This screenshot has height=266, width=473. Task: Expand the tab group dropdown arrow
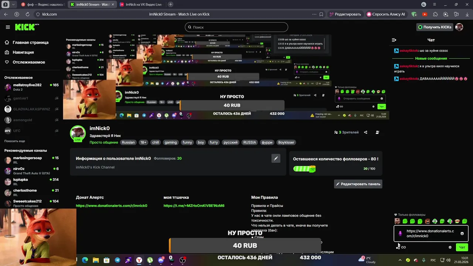[x=14, y=4]
